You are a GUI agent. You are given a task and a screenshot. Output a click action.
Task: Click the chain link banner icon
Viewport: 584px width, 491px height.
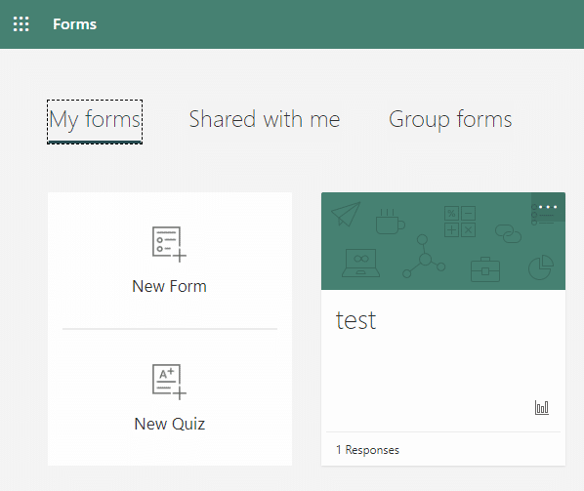click(x=508, y=233)
